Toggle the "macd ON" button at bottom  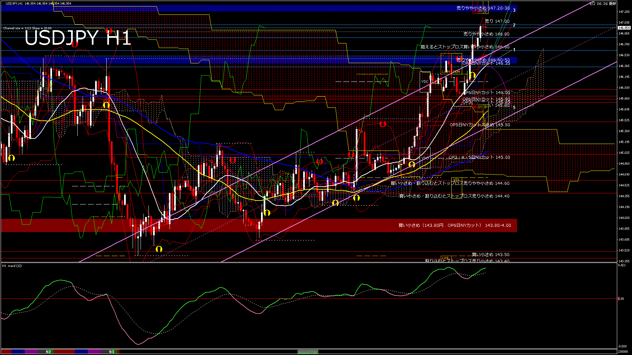point(308,352)
